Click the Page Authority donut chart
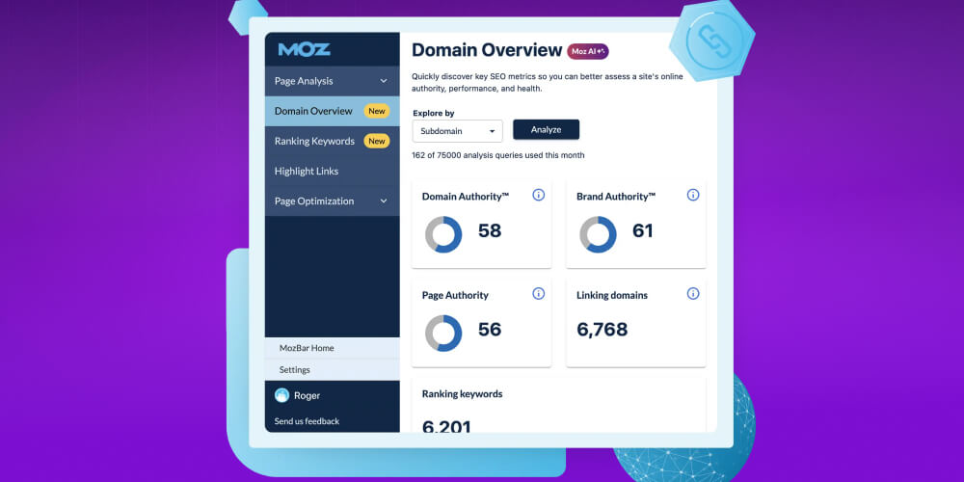This screenshot has height=482, width=964. click(x=443, y=334)
